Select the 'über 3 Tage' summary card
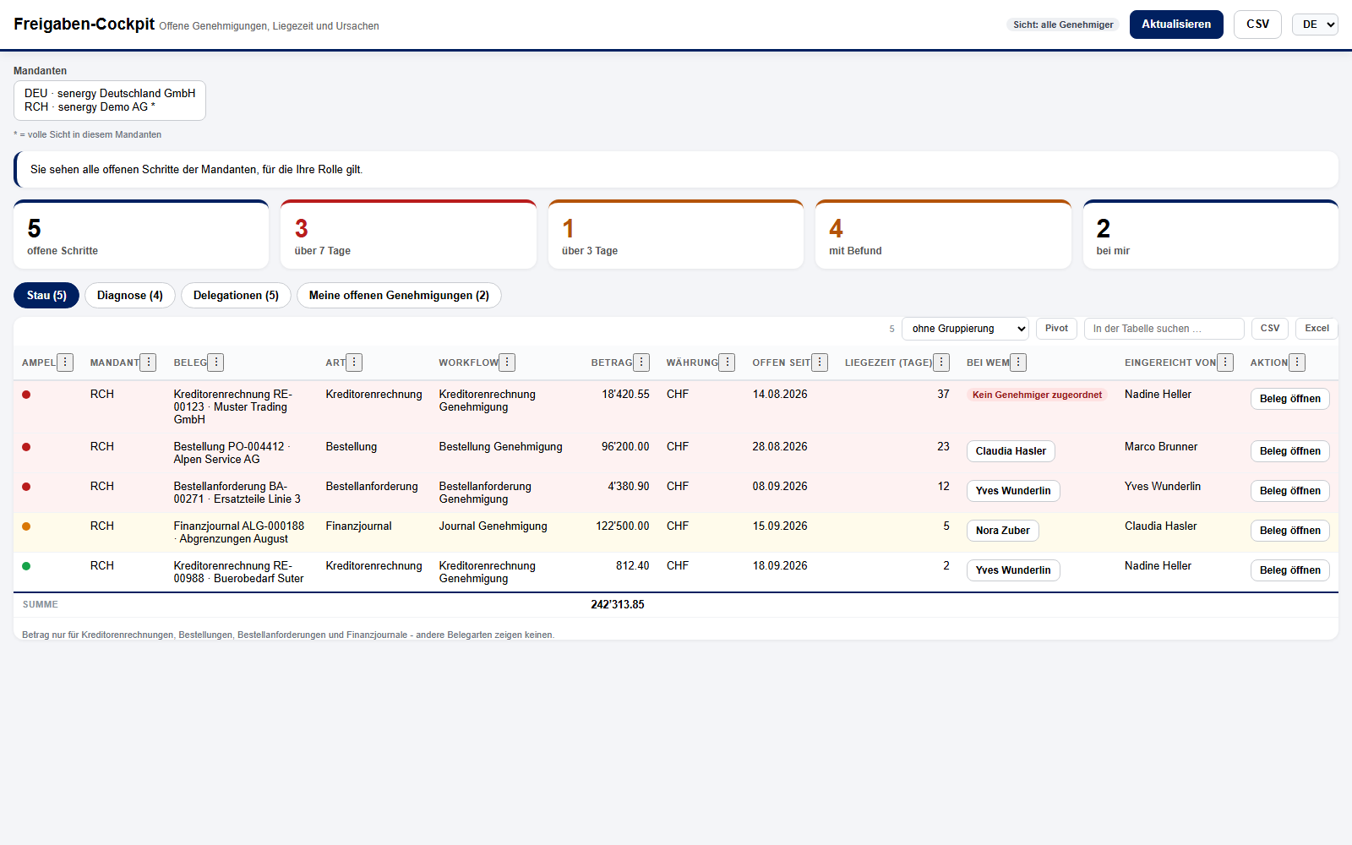 pos(676,235)
